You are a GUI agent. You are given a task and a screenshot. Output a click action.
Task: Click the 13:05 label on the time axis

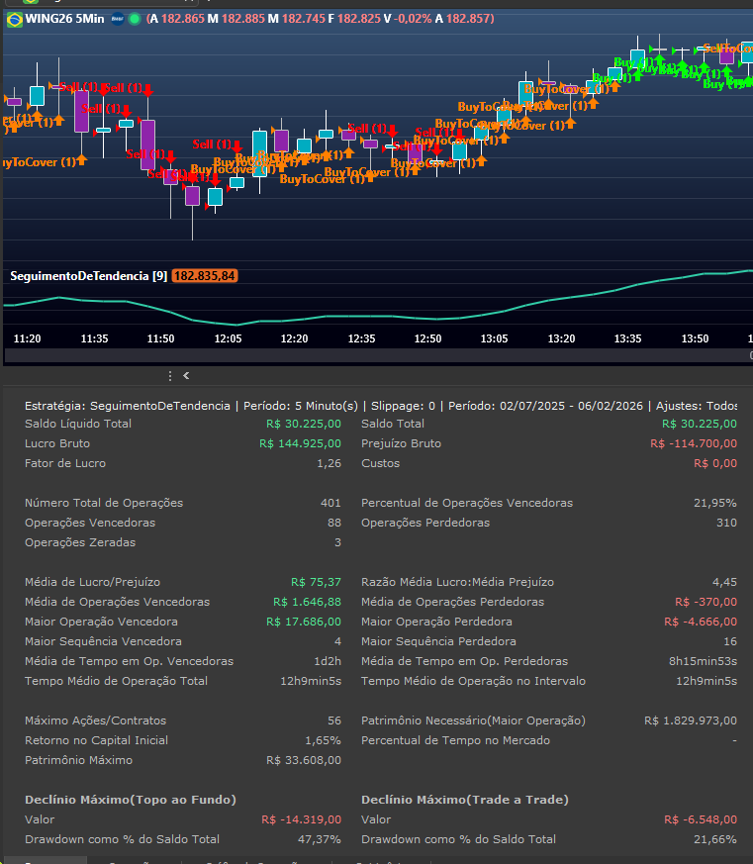tap(495, 338)
